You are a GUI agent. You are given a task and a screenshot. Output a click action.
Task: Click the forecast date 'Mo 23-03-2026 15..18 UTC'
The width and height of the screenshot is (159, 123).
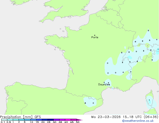tap(116, 117)
